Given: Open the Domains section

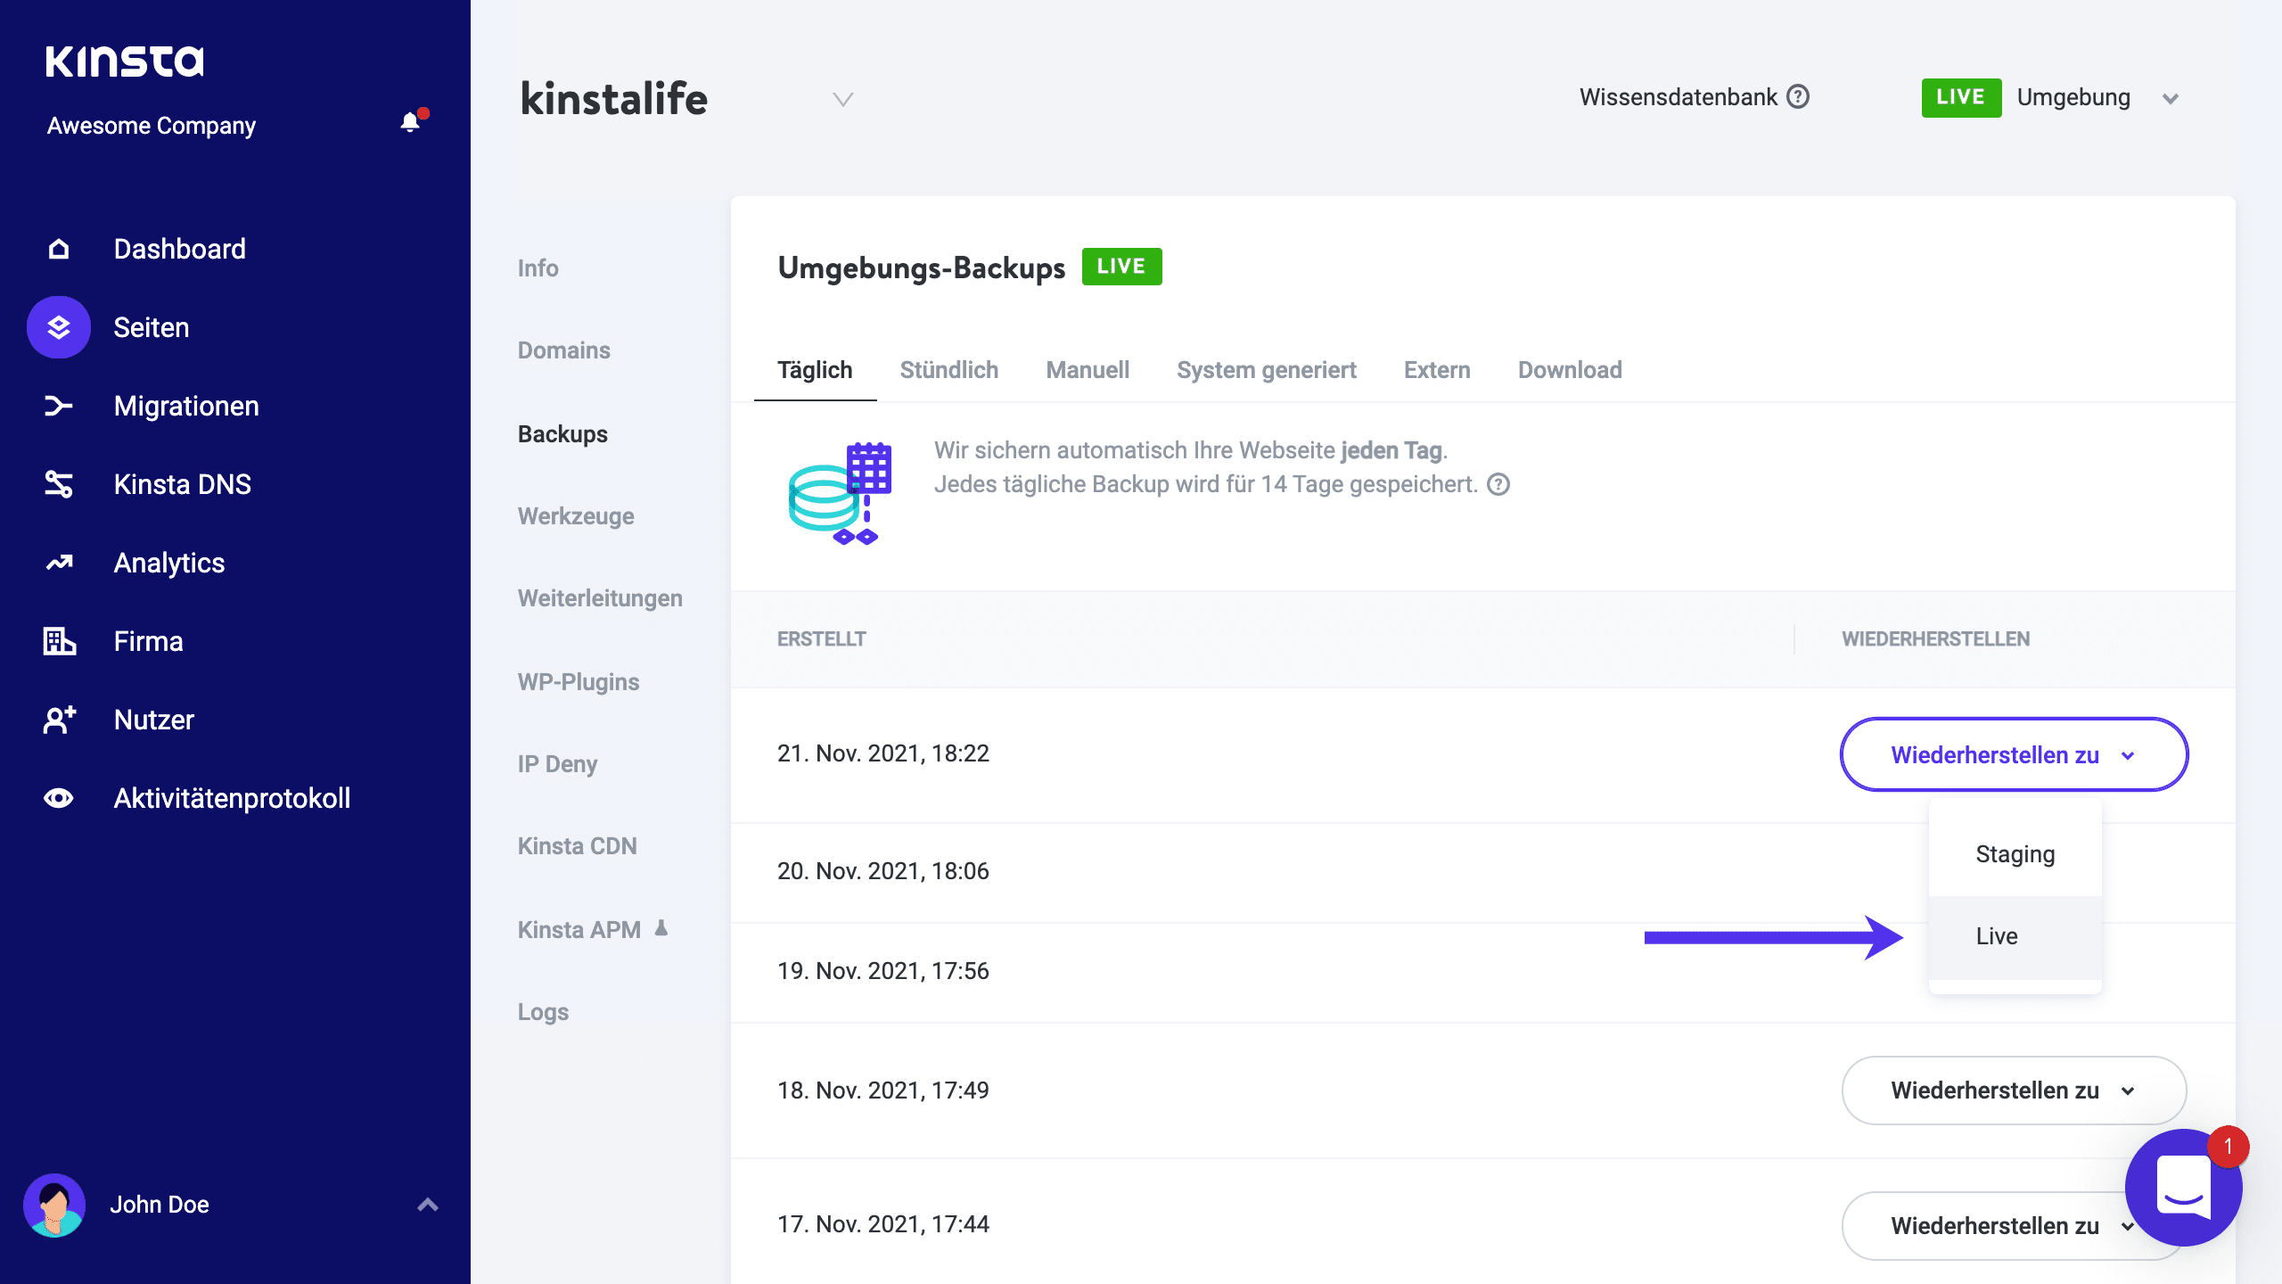Looking at the screenshot, I should [563, 350].
